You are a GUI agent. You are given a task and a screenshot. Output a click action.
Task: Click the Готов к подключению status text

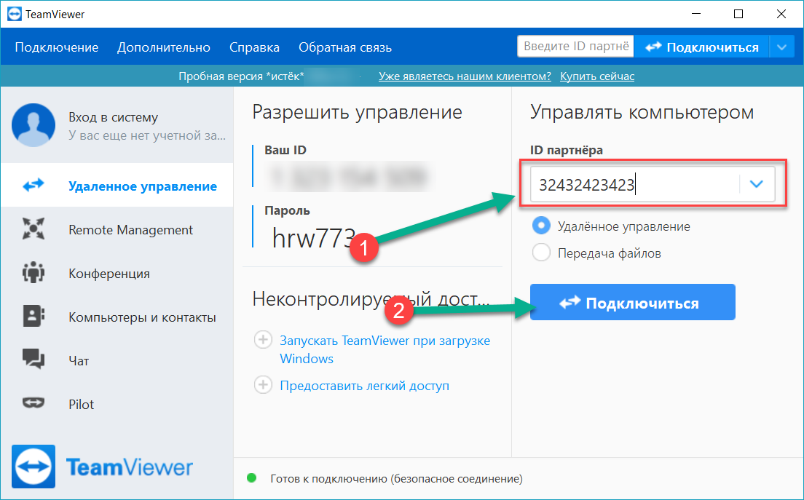pyautogui.click(x=396, y=479)
